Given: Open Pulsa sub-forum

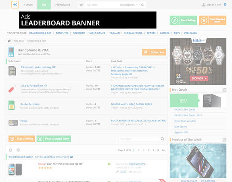Looking at the screenshot, I should [24, 121].
